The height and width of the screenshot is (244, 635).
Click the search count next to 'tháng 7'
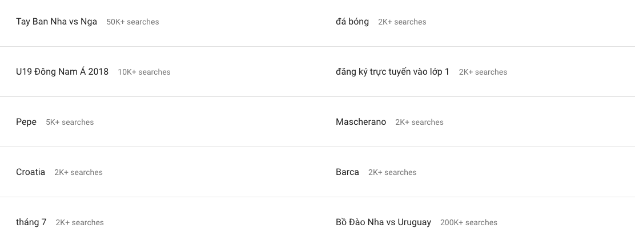(79, 222)
